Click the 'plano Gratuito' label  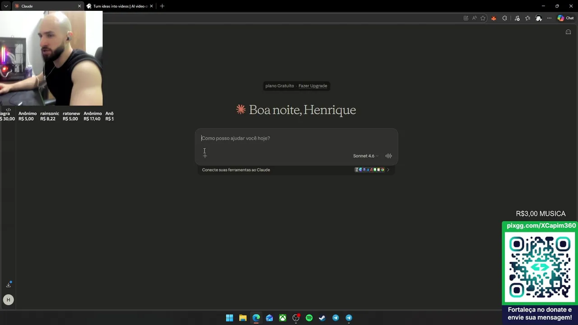pos(280,86)
